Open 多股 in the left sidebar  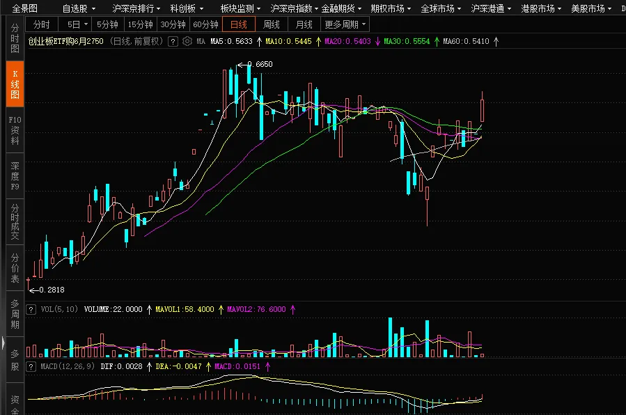(x=15, y=360)
